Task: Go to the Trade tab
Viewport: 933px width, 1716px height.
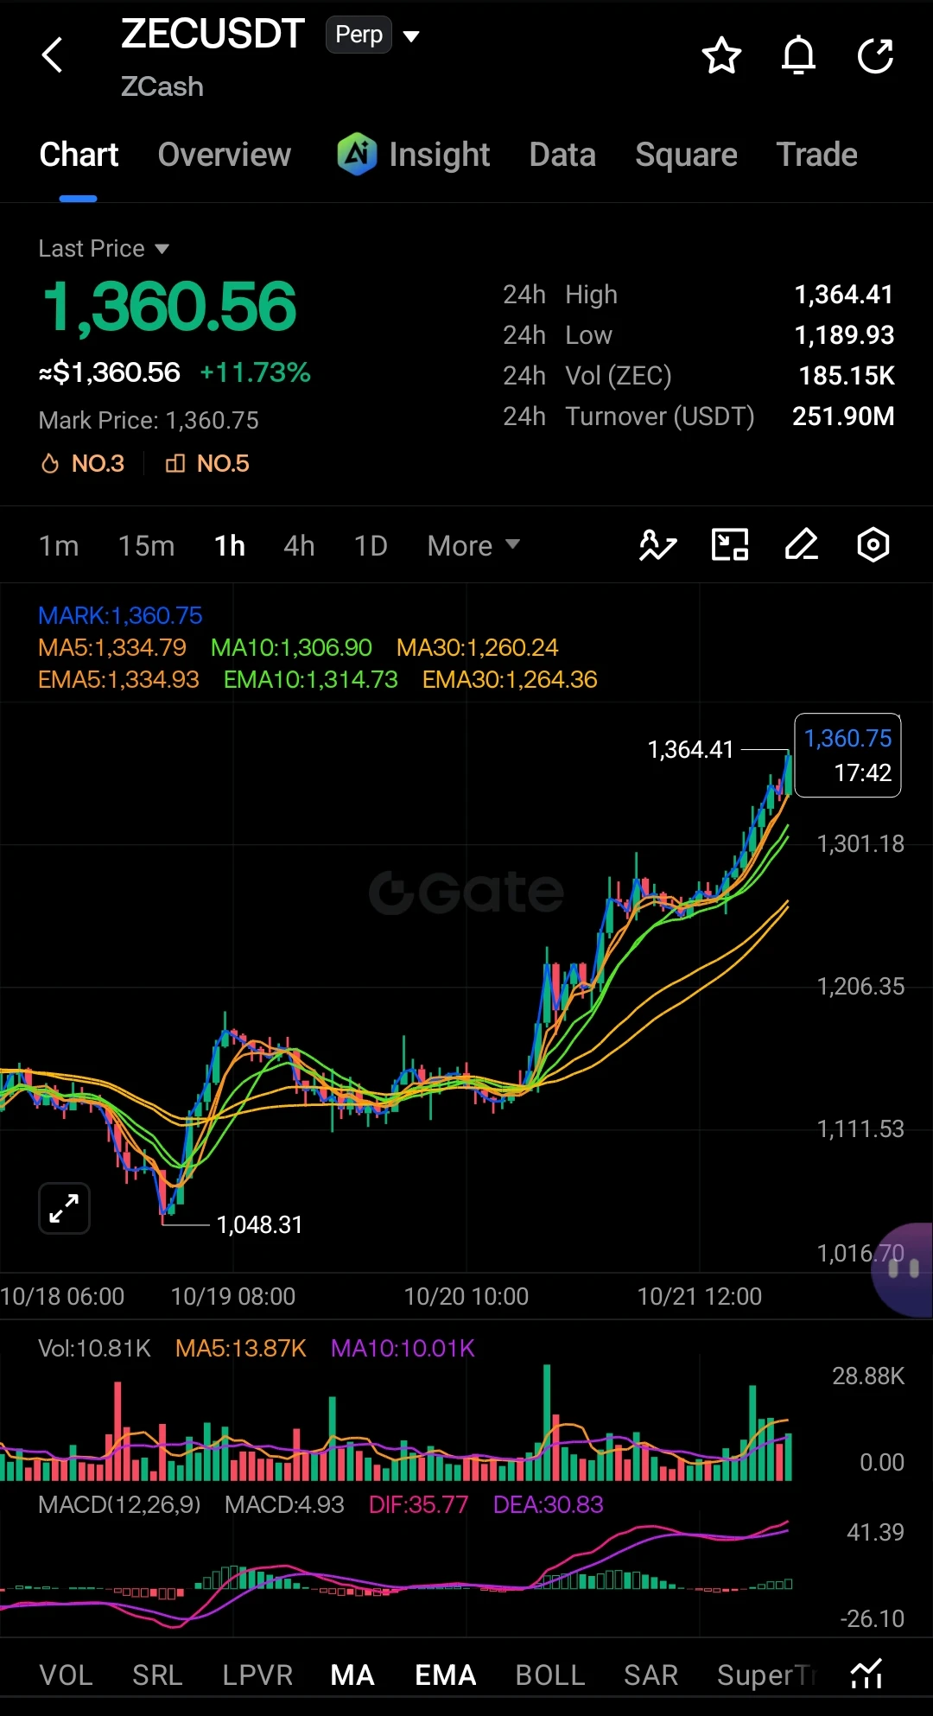Action: [x=817, y=155]
